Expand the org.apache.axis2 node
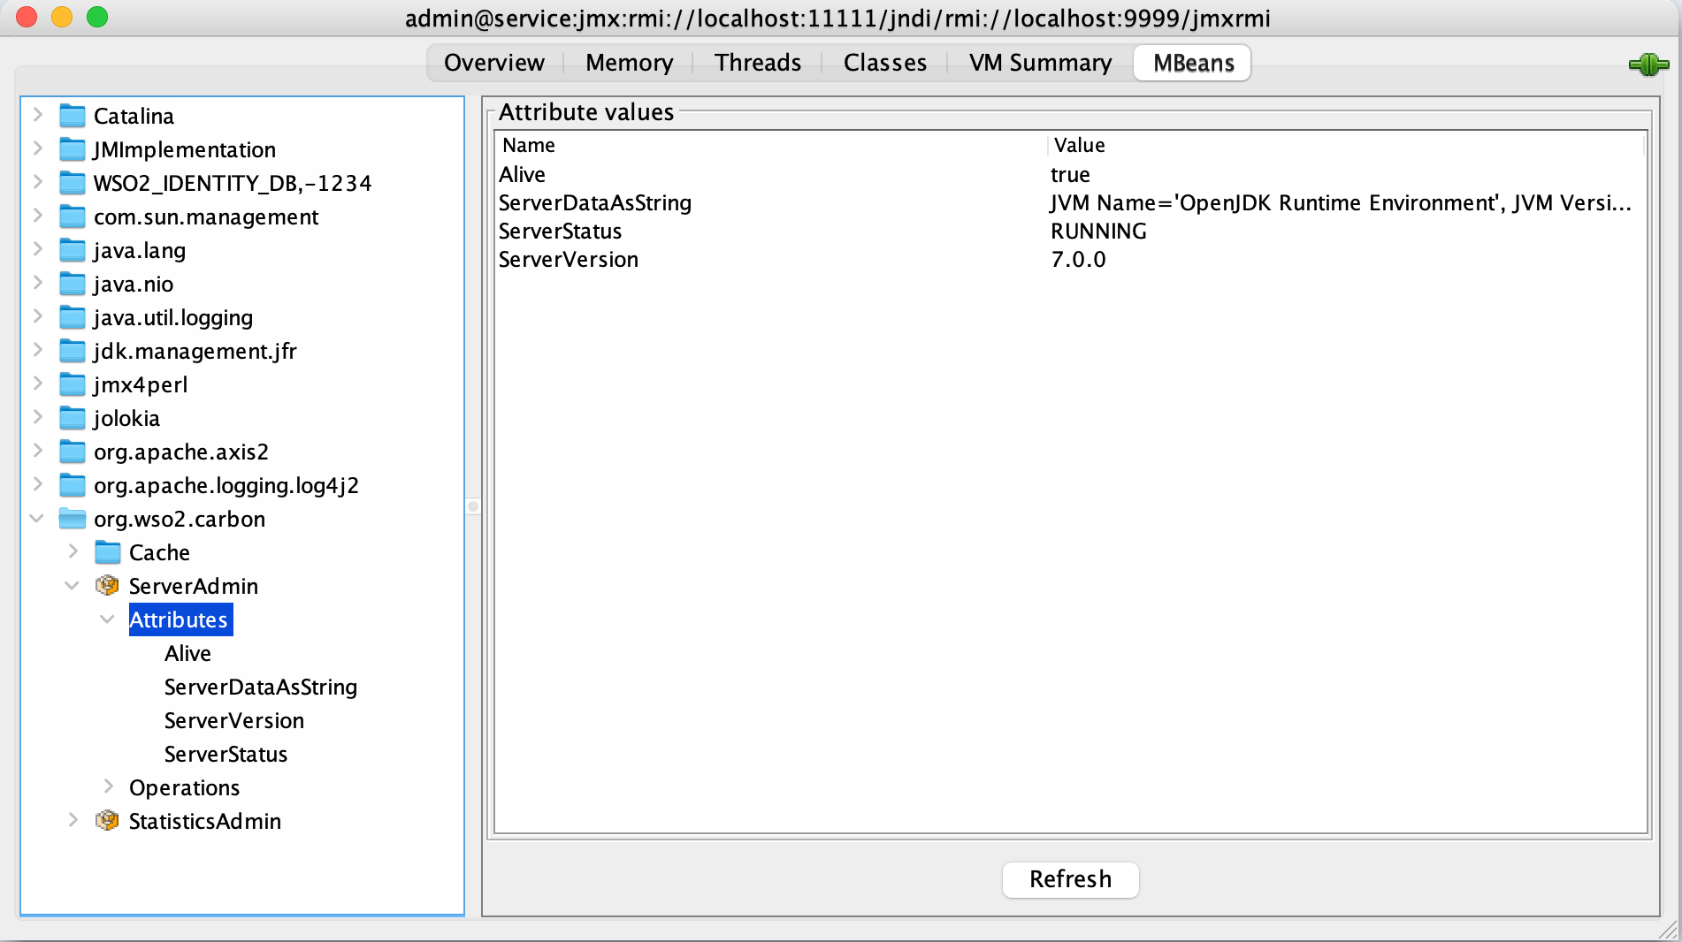Screen dimensions: 1682x942 coord(38,451)
